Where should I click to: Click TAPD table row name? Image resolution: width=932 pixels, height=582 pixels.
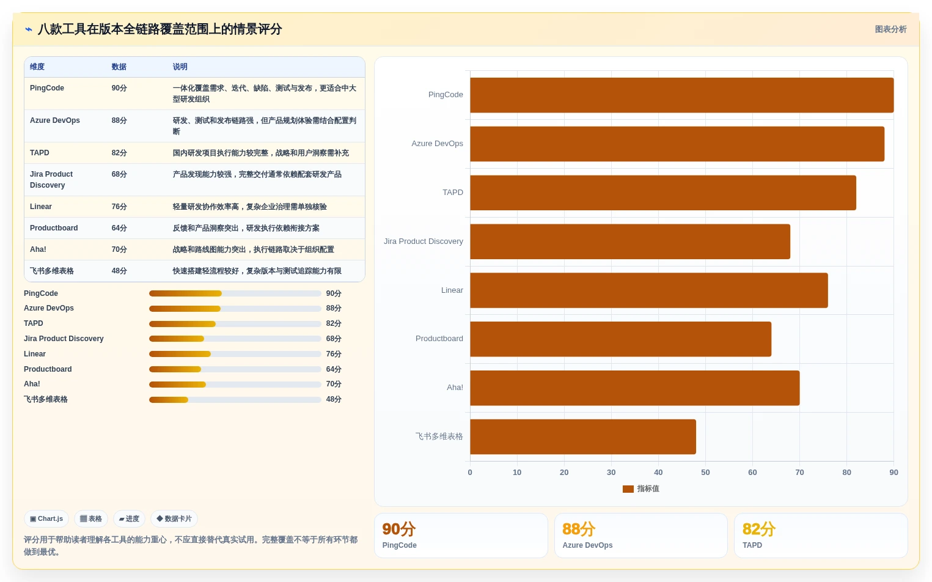click(x=40, y=153)
